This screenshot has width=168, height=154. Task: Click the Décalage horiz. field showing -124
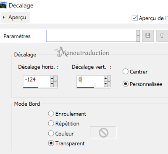37,81
